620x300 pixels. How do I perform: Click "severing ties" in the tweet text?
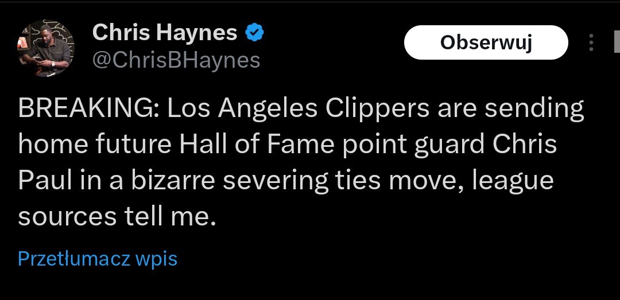pos(299,181)
